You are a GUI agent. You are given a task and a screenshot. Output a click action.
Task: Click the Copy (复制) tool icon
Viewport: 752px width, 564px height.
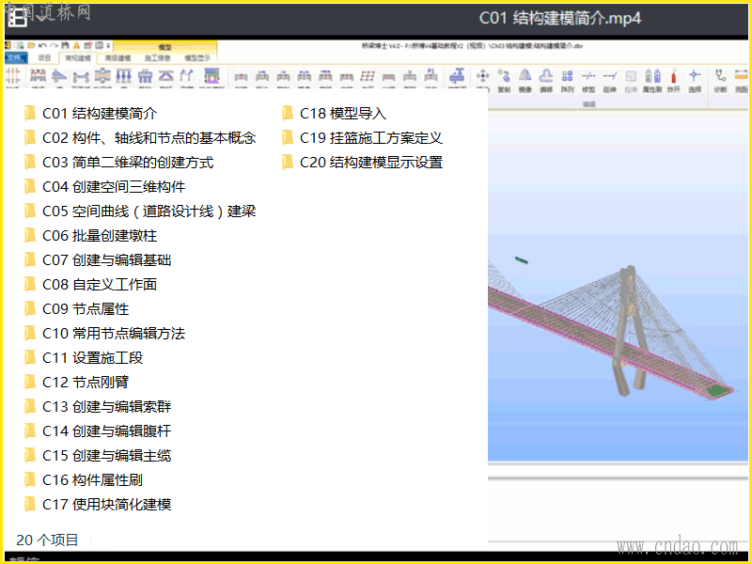(x=504, y=76)
